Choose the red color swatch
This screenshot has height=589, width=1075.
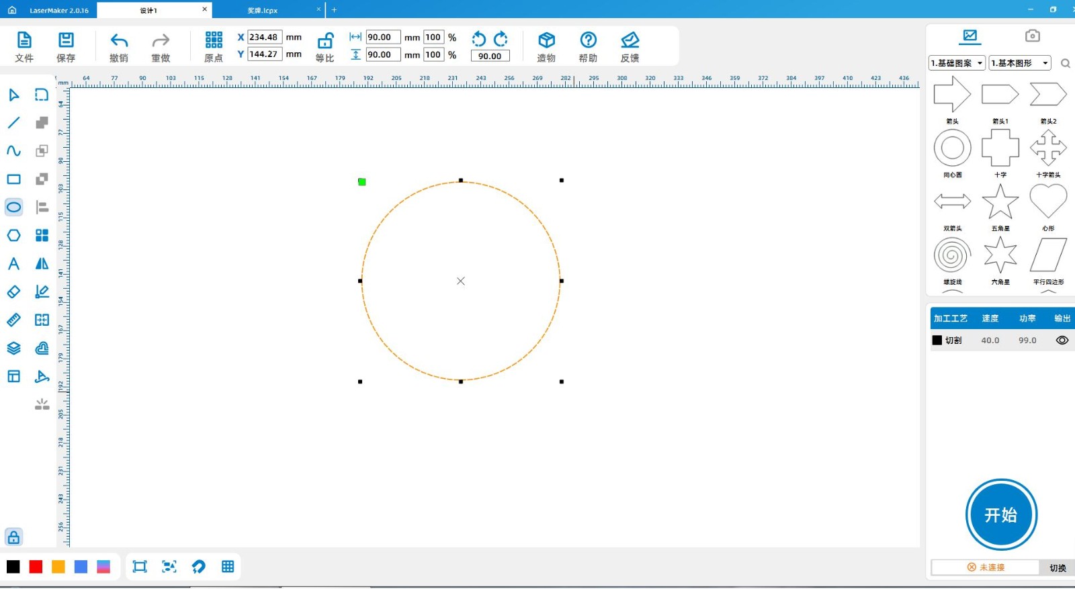click(x=36, y=567)
